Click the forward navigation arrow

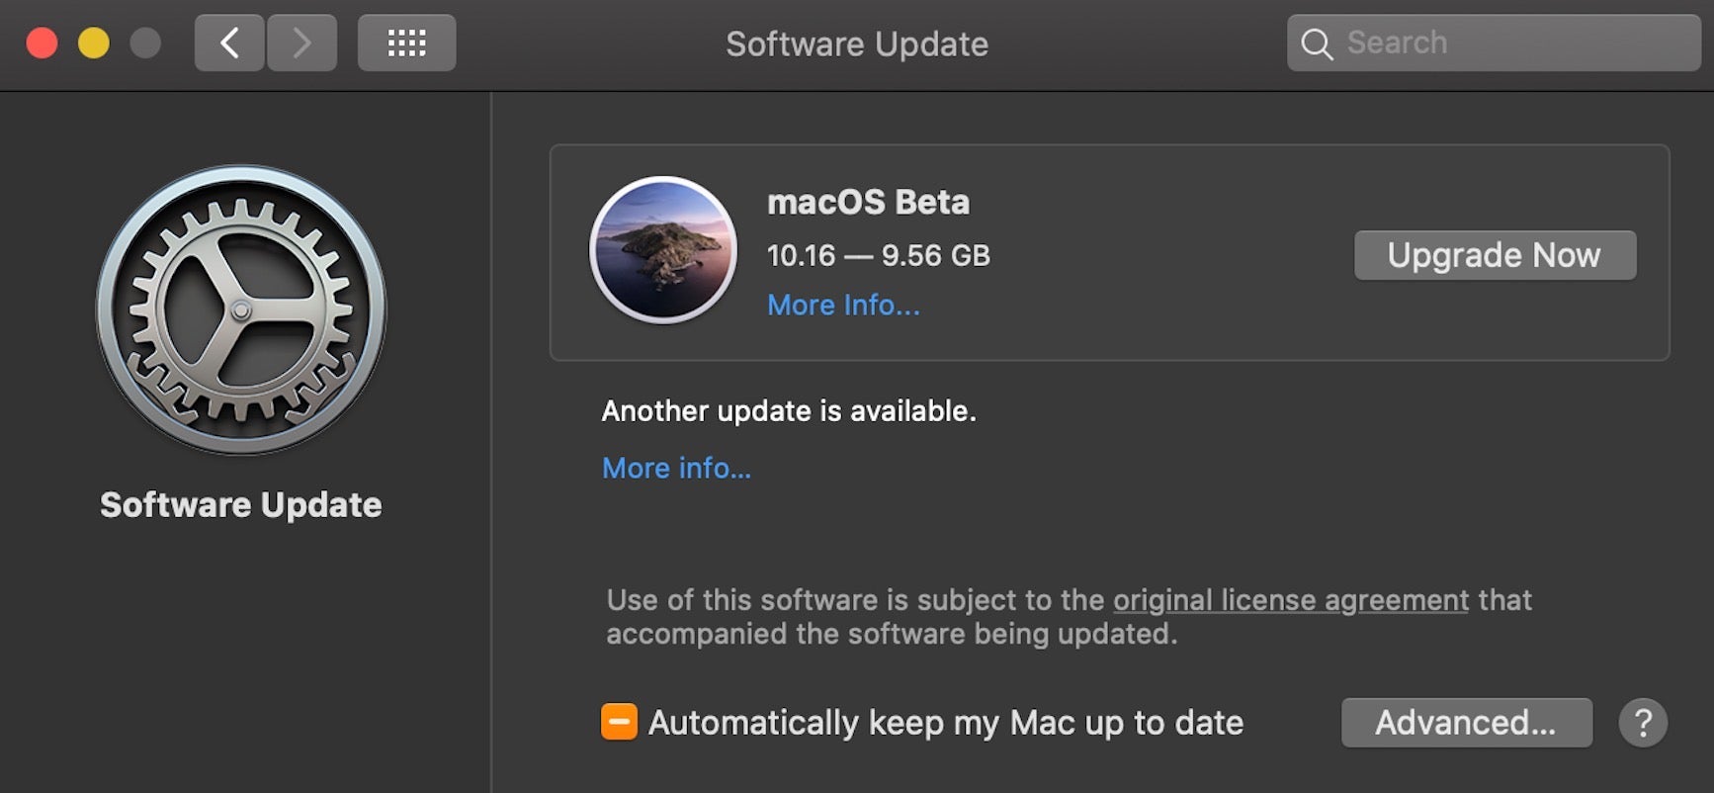click(x=301, y=43)
